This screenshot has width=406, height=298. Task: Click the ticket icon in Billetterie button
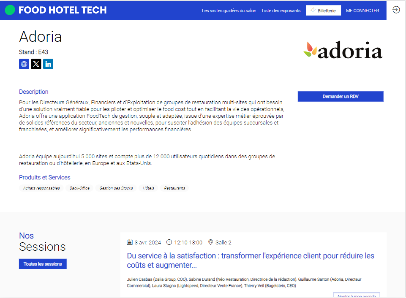(313, 11)
